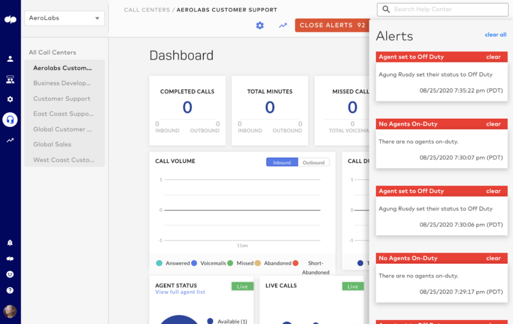Switch Call Volume chart to Inbound
The height and width of the screenshot is (324, 513).
tap(282, 162)
